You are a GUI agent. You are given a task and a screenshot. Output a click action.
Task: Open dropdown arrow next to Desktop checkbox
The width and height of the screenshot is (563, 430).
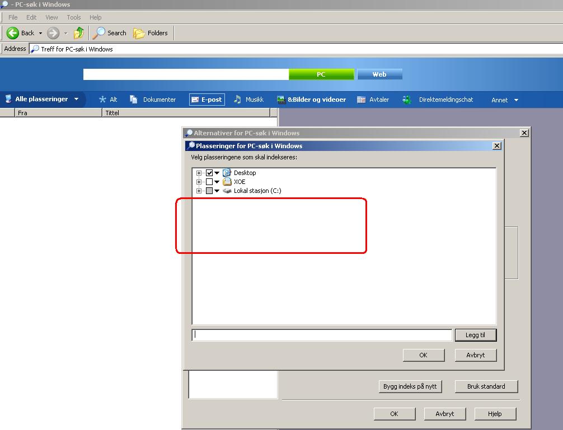217,173
